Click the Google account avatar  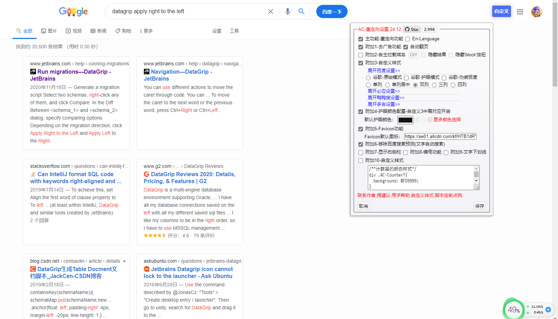(x=537, y=11)
